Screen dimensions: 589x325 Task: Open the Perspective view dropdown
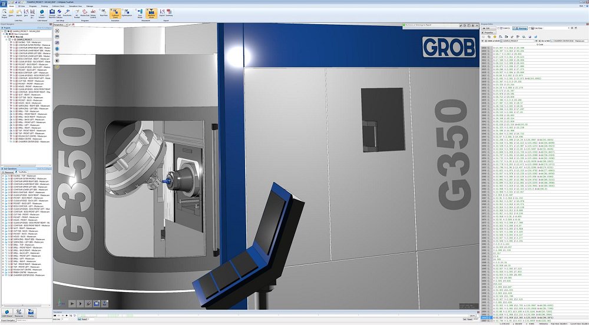[x=60, y=25]
